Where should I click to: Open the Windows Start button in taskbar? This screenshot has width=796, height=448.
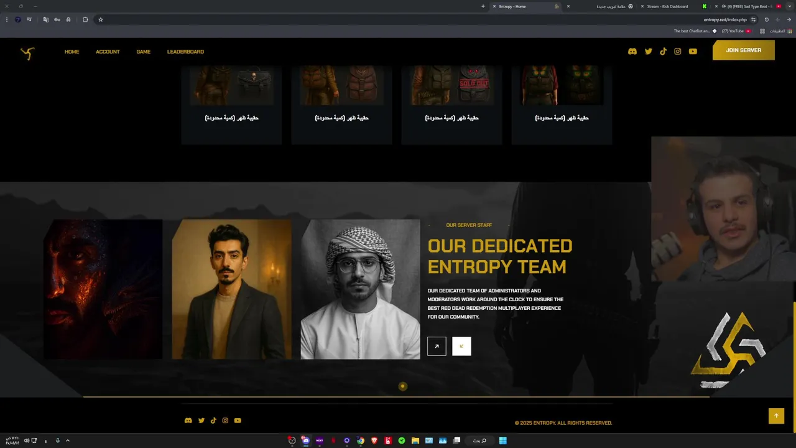click(x=502, y=441)
